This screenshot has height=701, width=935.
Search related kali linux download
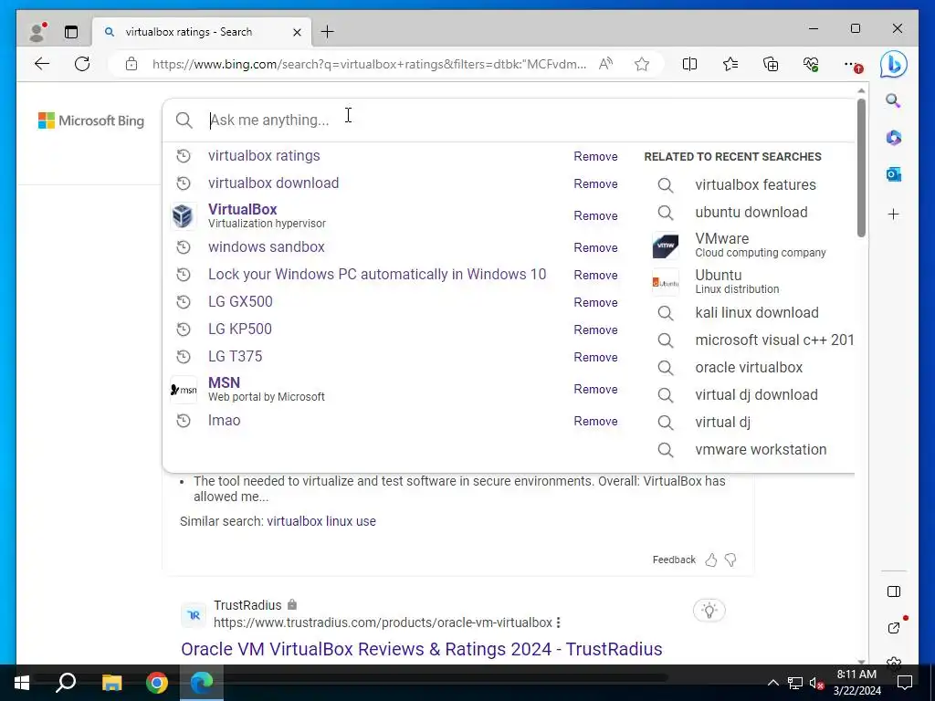pos(757,312)
